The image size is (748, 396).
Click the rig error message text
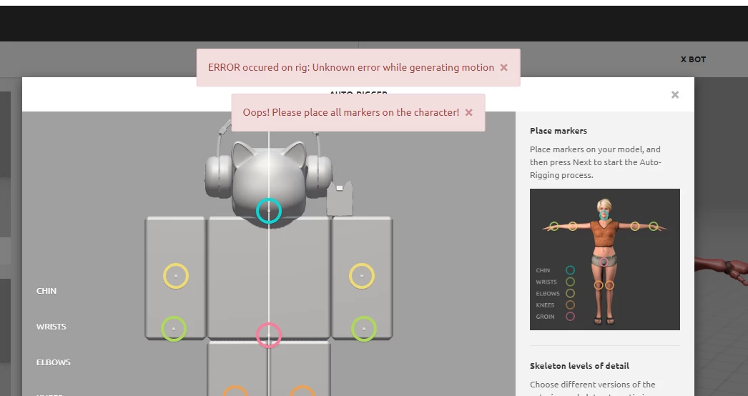pos(351,68)
